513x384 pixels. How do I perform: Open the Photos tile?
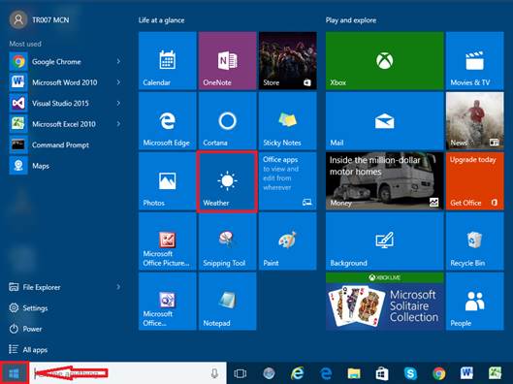pyautogui.click(x=168, y=181)
